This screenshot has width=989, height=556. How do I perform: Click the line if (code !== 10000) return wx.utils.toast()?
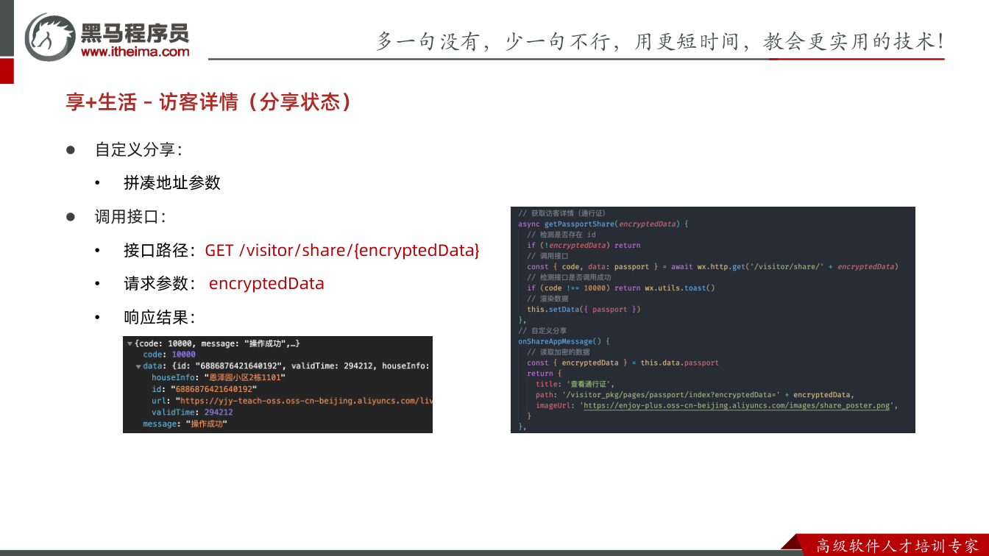(621, 288)
